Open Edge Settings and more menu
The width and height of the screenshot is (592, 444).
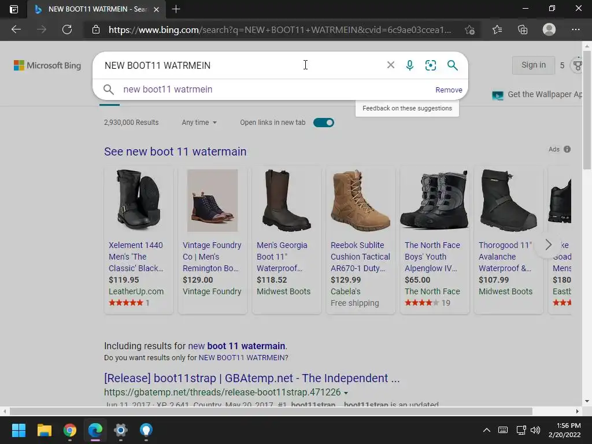coord(575,29)
